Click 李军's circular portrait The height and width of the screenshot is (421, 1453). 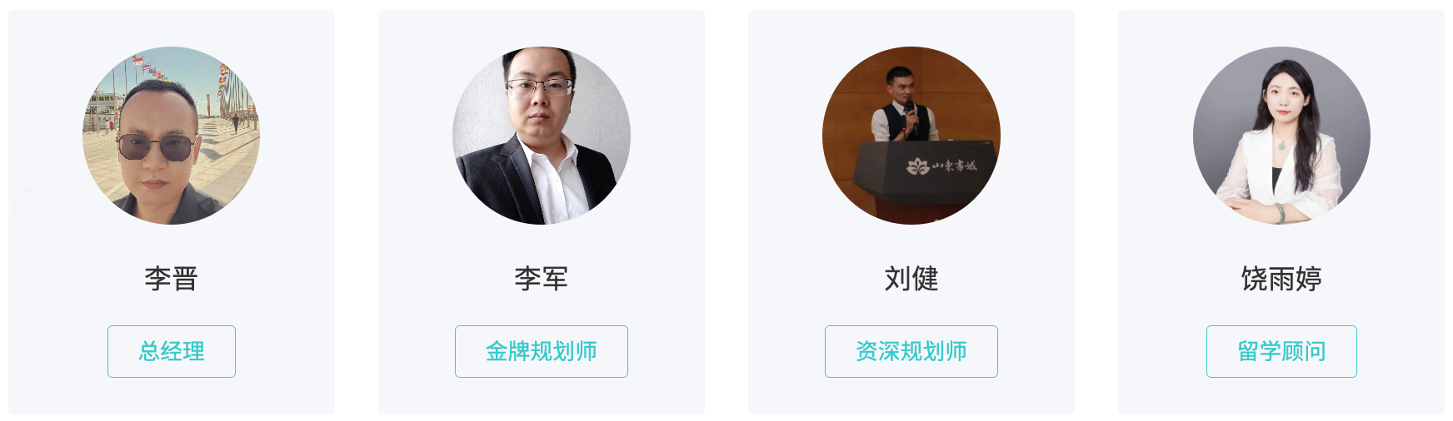542,136
